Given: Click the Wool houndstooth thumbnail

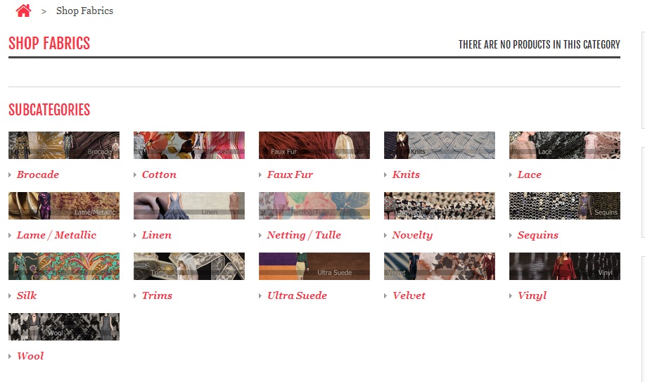Looking at the screenshot, I should click(x=64, y=327).
